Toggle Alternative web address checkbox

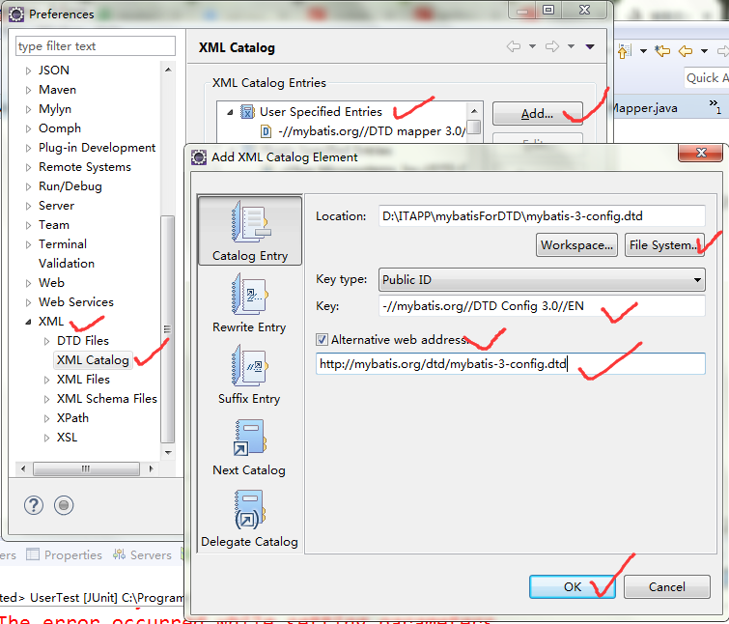[322, 340]
